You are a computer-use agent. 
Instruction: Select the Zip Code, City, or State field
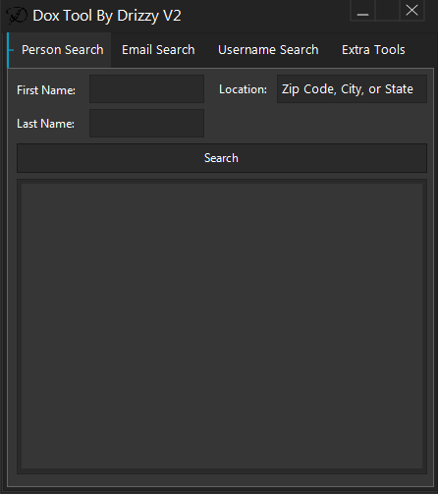coord(352,88)
